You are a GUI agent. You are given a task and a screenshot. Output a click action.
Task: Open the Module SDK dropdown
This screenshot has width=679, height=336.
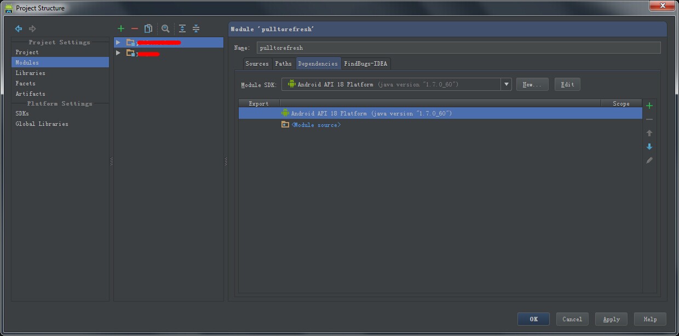click(x=506, y=84)
